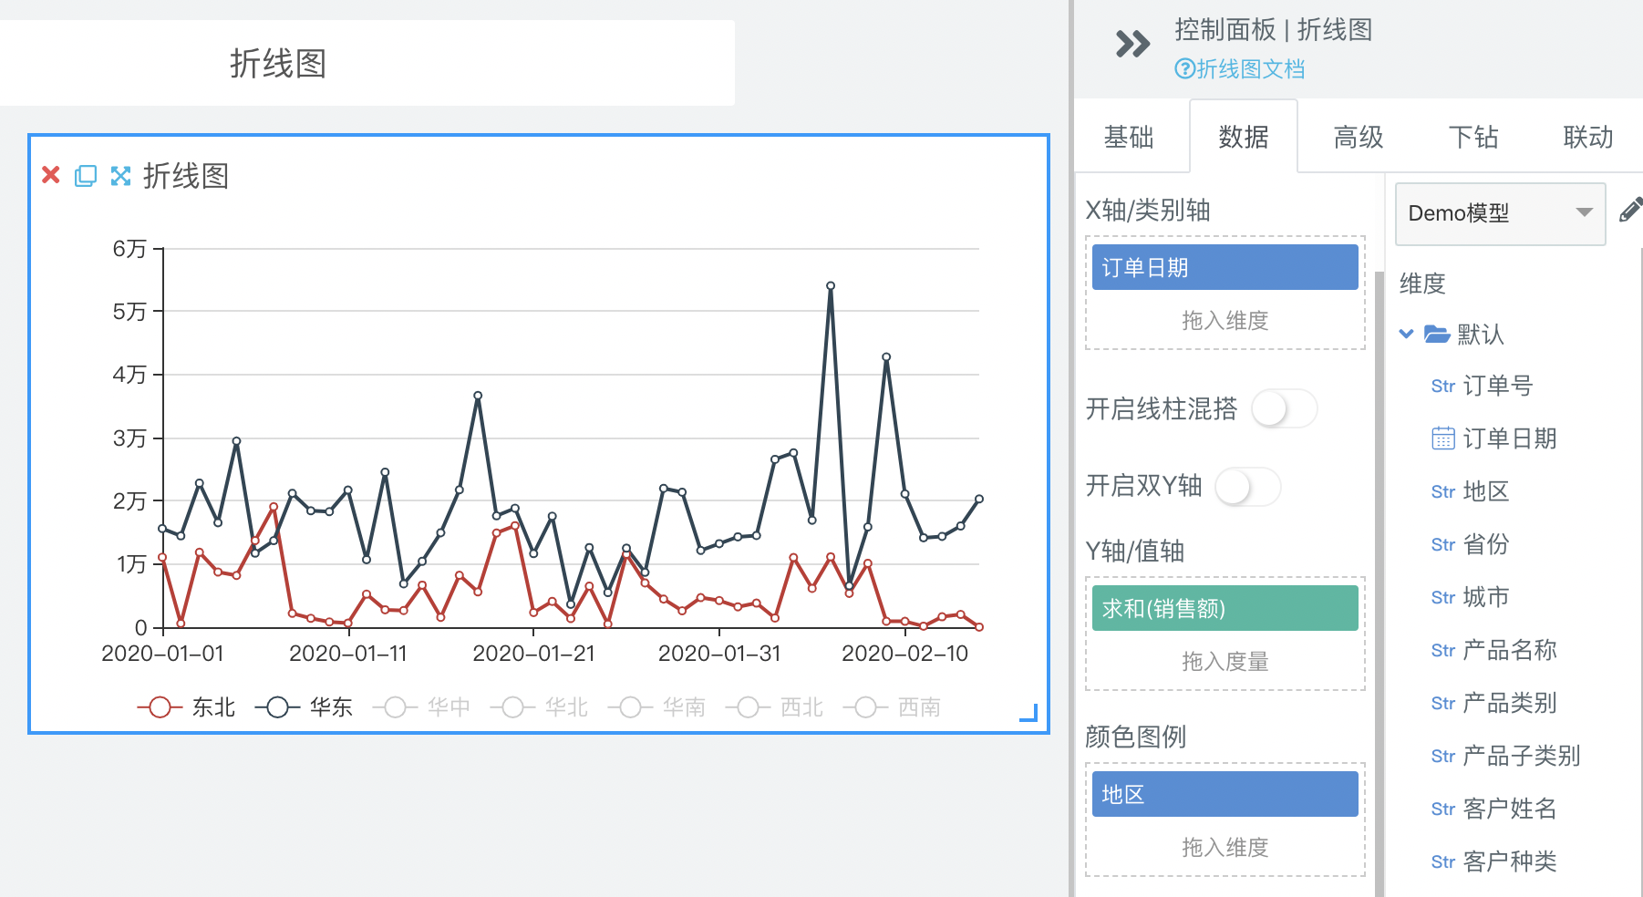Select 客户姓名 dimension
This screenshot has width=1643, height=897.
coord(1510,809)
